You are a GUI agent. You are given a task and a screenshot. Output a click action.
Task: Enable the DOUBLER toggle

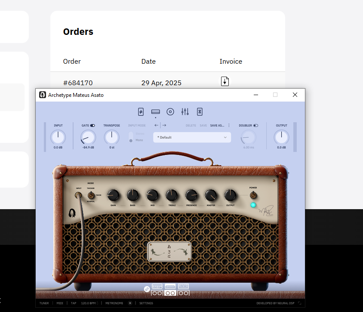click(255, 126)
